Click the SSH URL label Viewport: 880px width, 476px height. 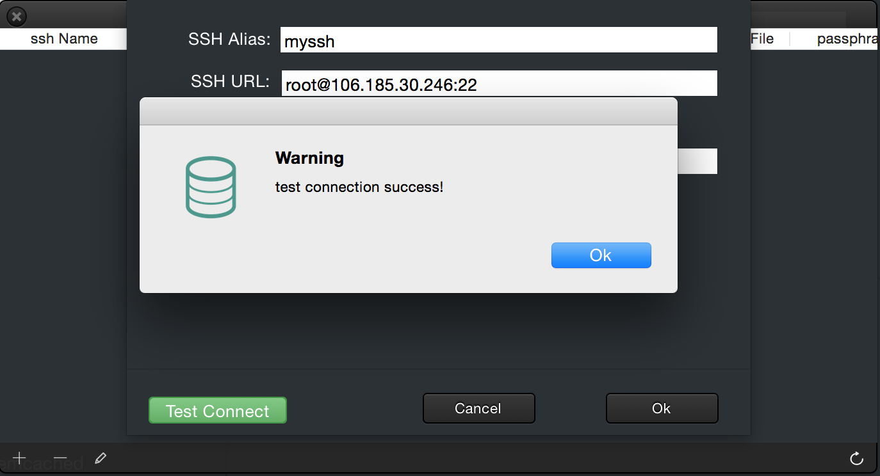point(230,82)
